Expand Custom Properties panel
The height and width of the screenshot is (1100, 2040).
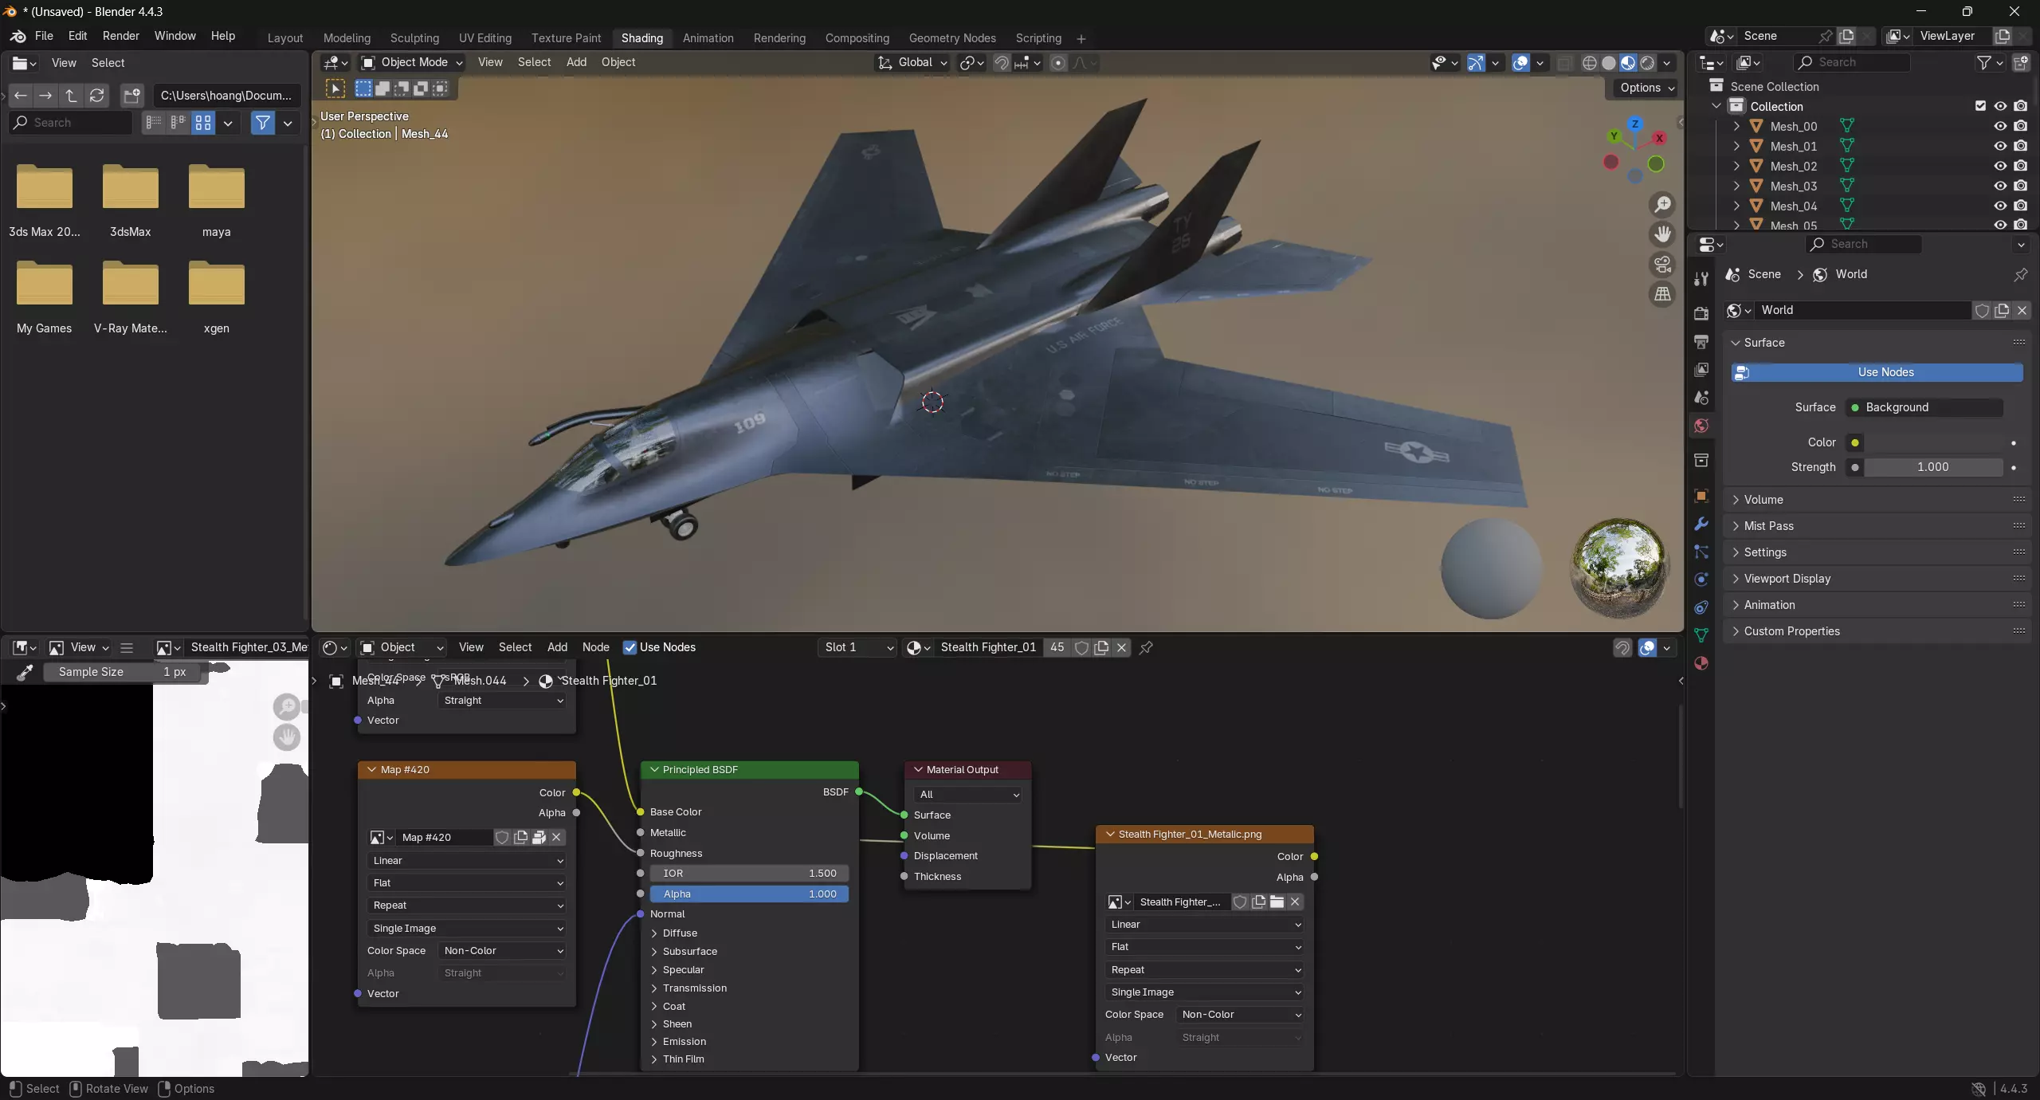click(1877, 631)
